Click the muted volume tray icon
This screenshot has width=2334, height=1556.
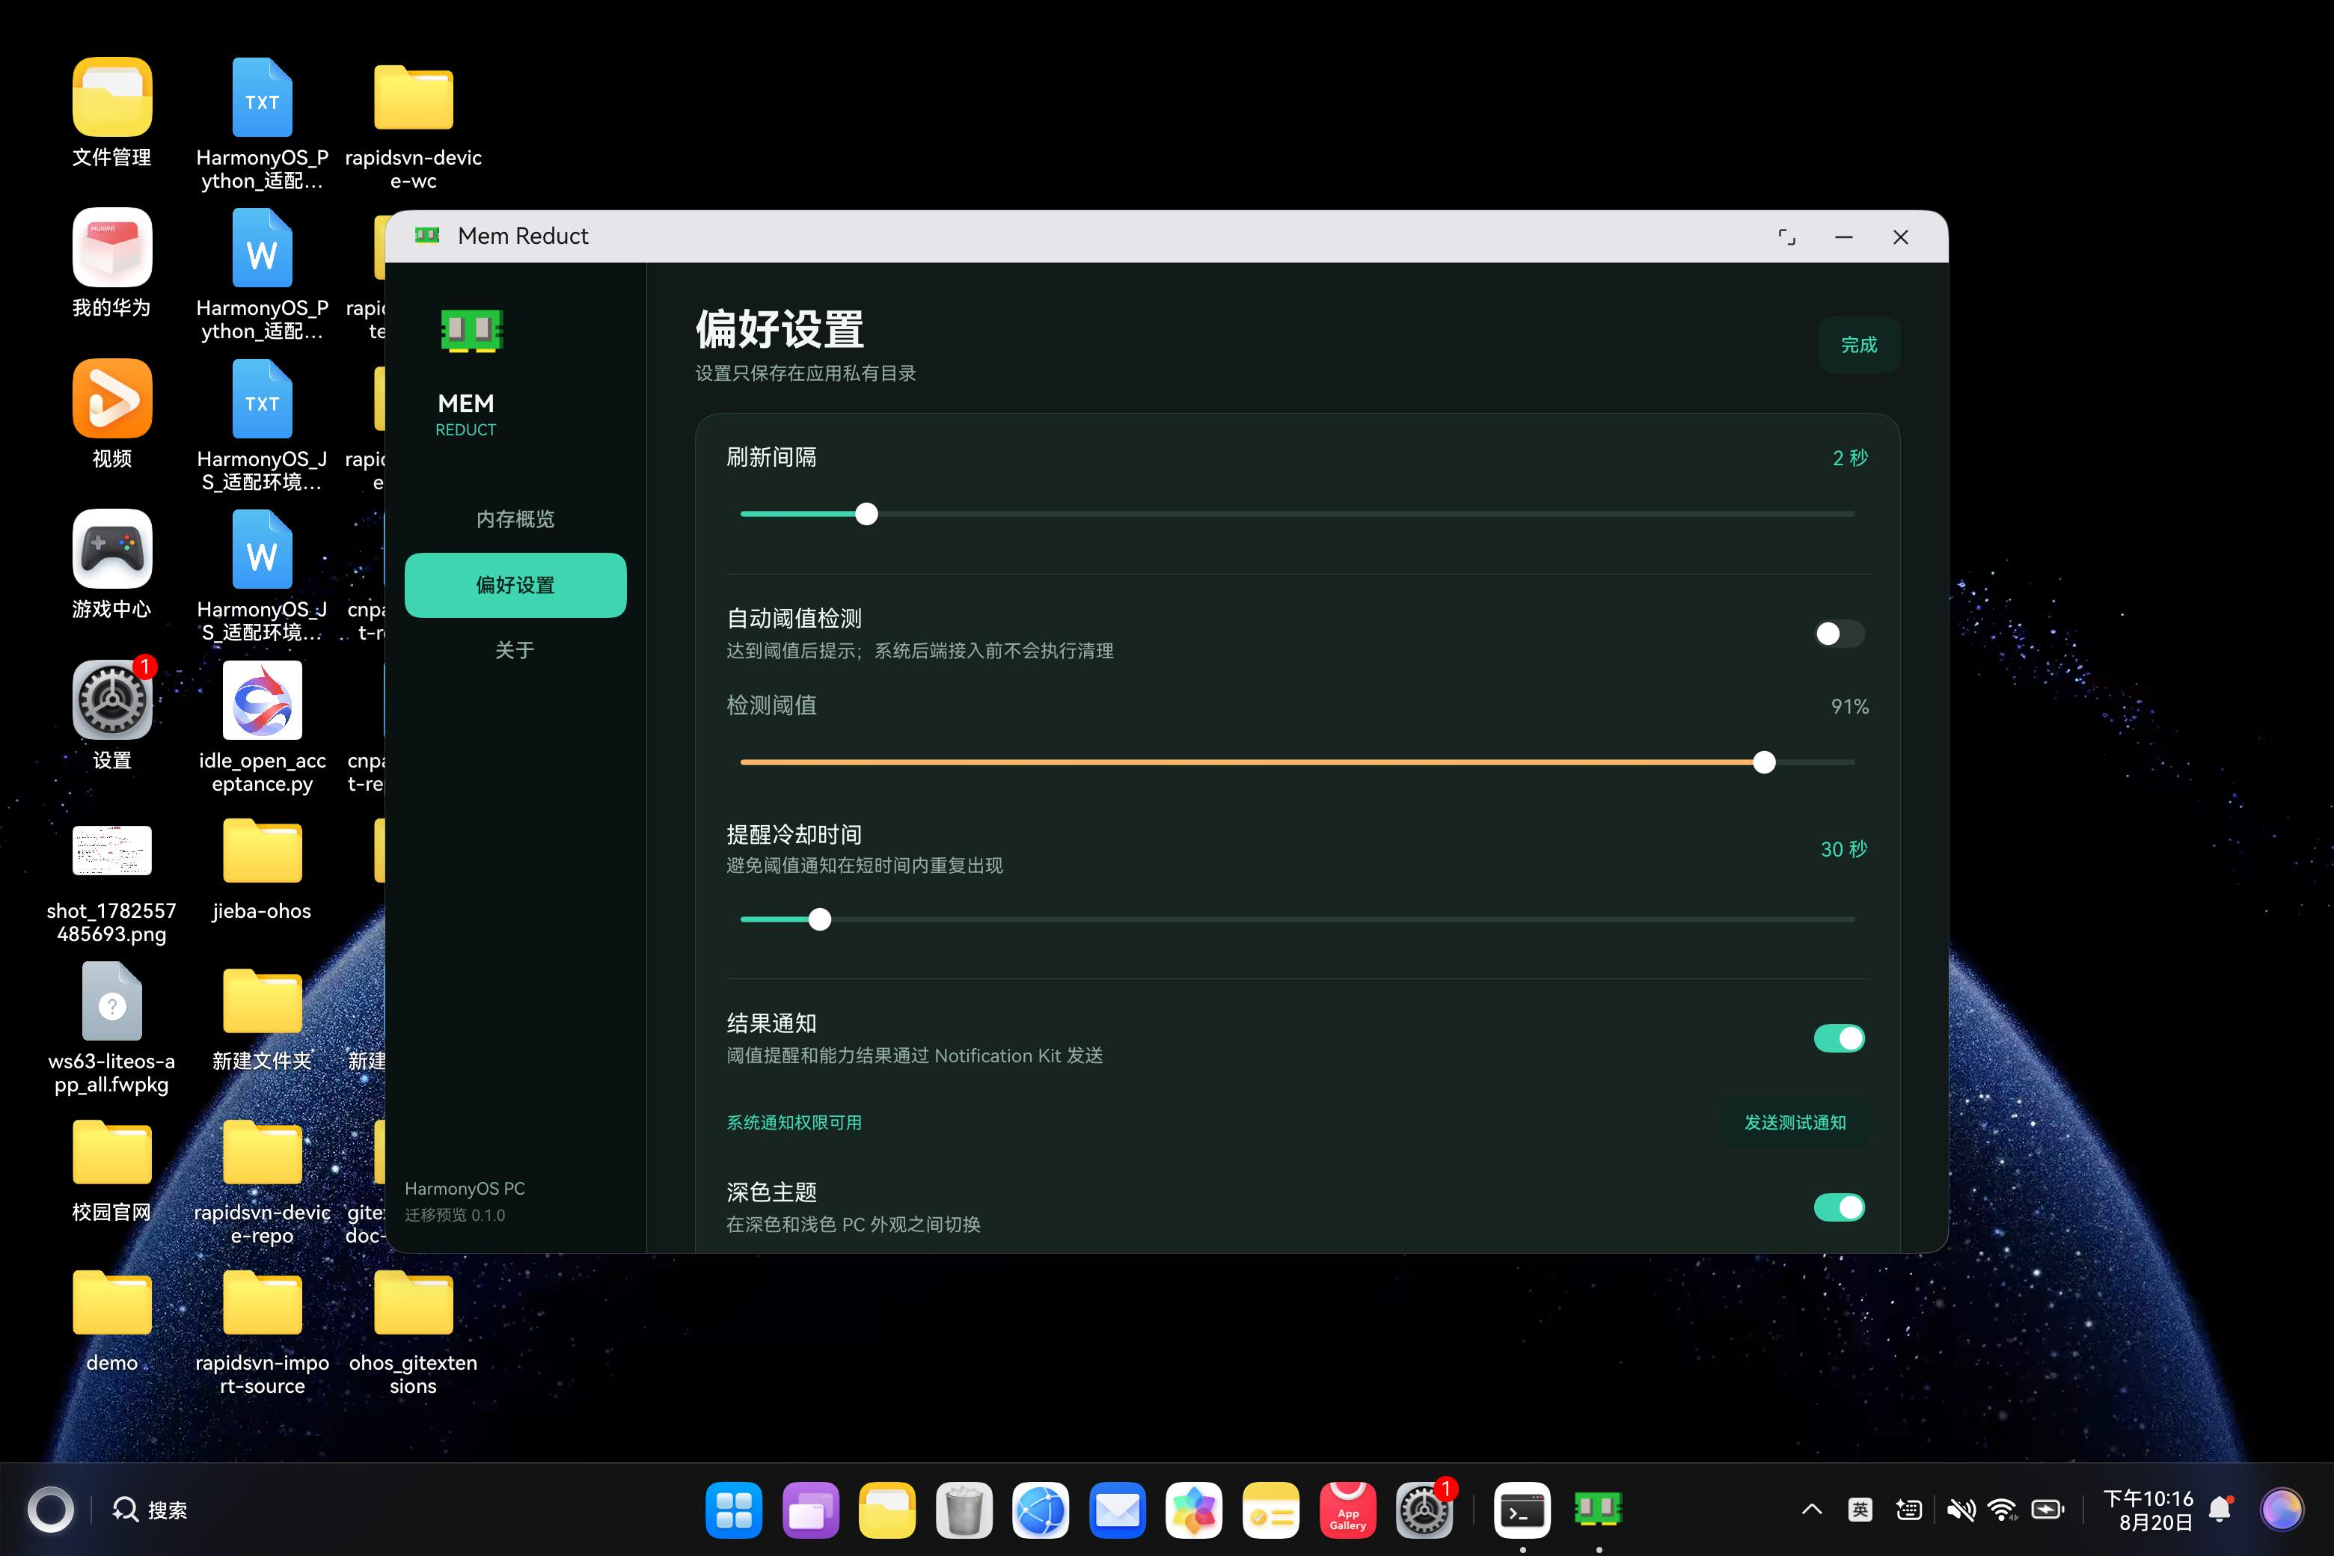tap(1960, 1510)
